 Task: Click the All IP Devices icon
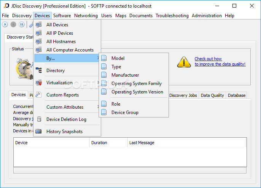[x=39, y=33]
